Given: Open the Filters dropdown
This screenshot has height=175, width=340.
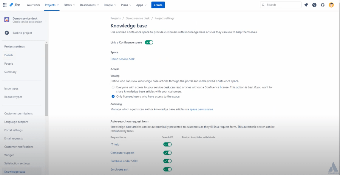Looking at the screenshot, I should tap(69, 5).
